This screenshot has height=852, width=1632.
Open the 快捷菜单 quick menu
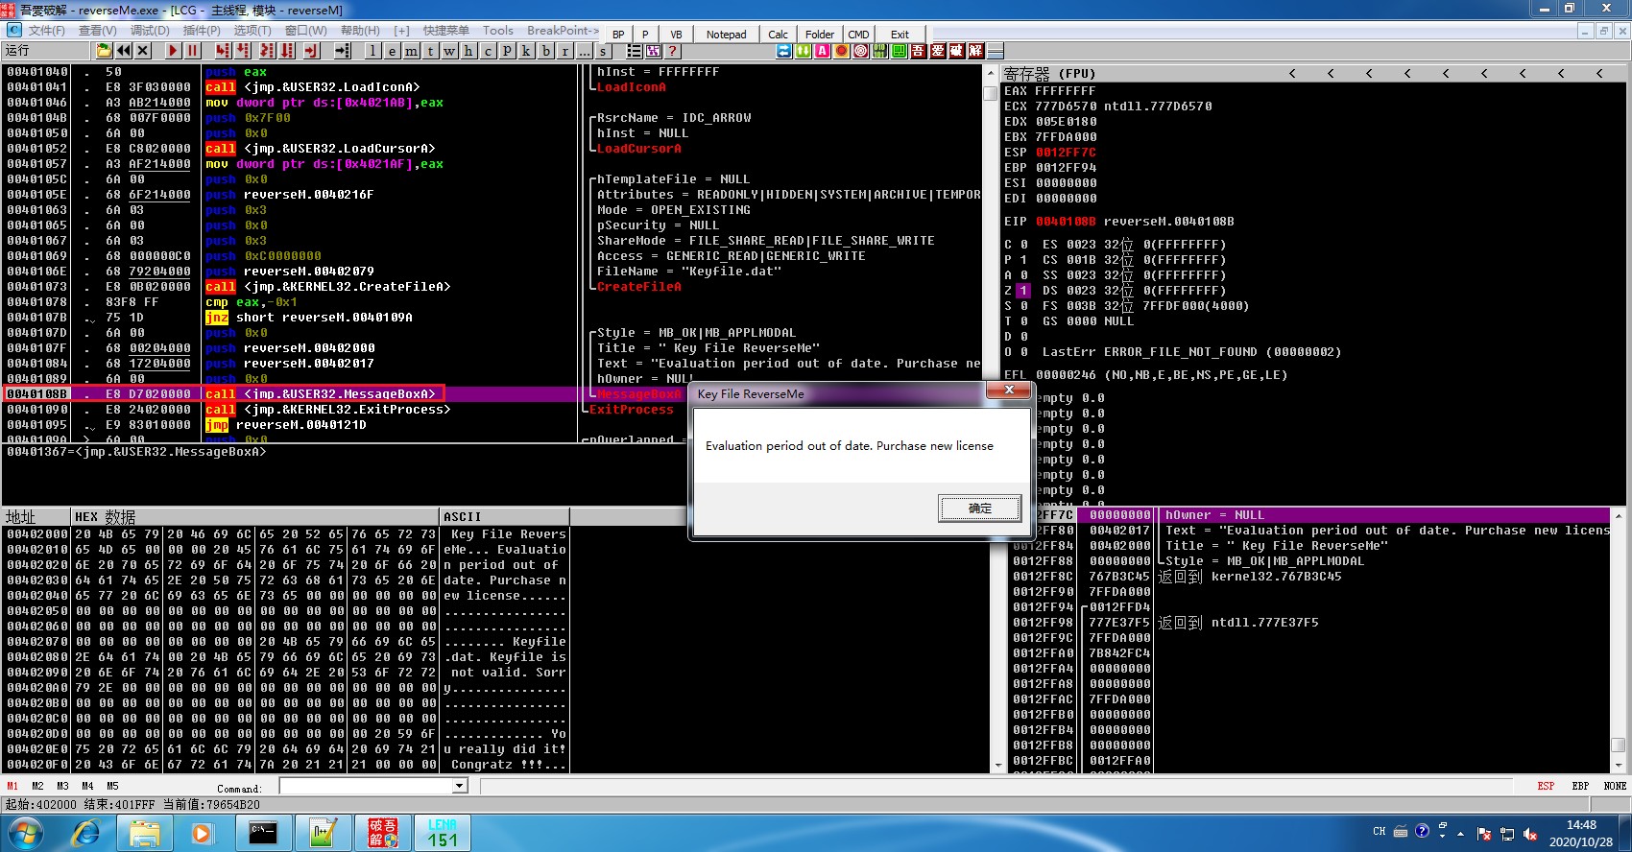pyautogui.click(x=446, y=31)
